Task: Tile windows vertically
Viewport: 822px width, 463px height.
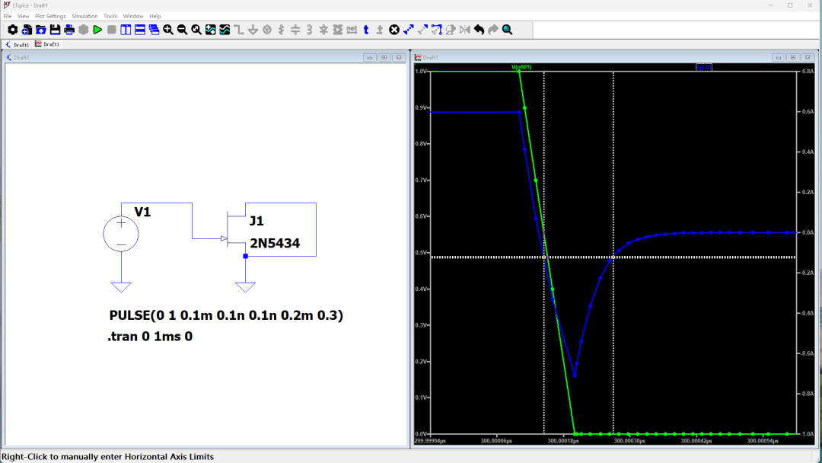Action: pos(126,30)
